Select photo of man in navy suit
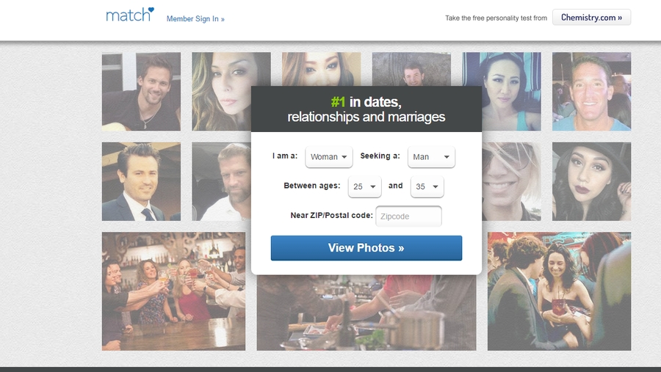Viewport: 661px width, 372px height. click(x=141, y=181)
